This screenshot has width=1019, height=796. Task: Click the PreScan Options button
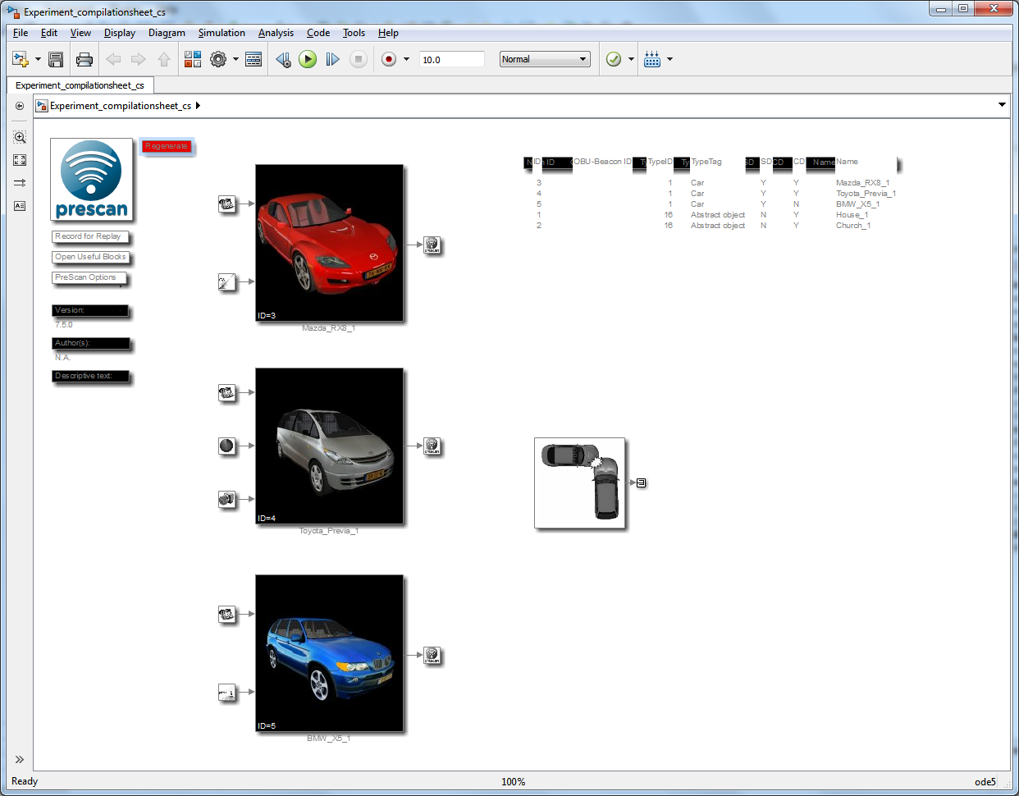point(89,277)
